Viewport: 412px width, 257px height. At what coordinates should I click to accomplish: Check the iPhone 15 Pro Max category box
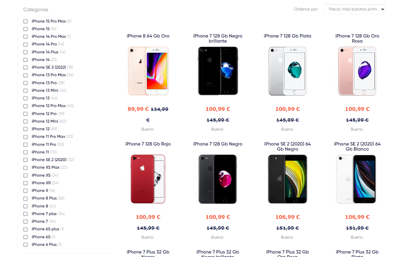pos(25,21)
